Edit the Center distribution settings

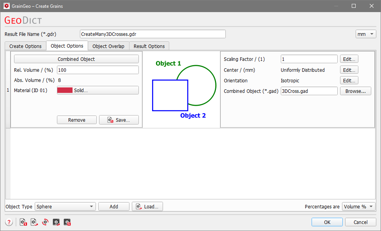pos(349,70)
